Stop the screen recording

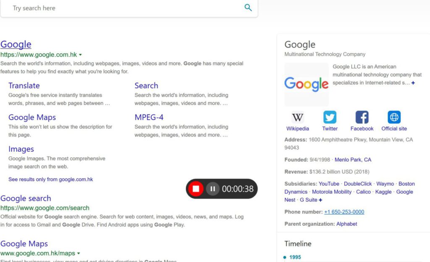pos(196,189)
